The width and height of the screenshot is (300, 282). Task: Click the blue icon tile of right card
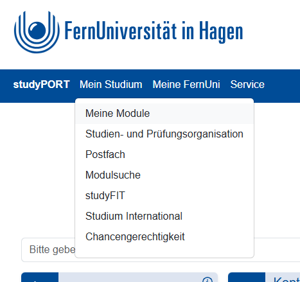(x=247, y=278)
